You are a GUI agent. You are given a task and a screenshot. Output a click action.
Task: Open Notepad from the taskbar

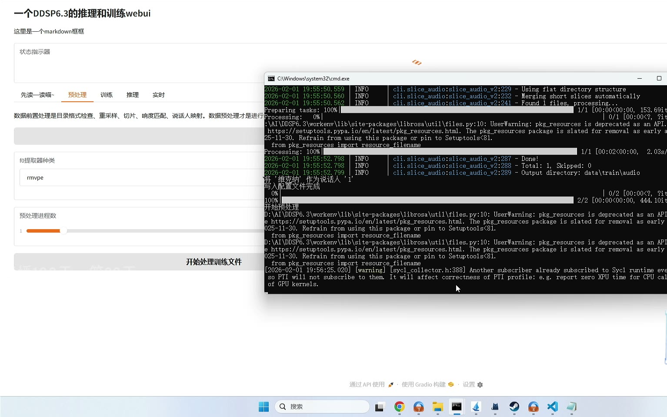coord(571,407)
